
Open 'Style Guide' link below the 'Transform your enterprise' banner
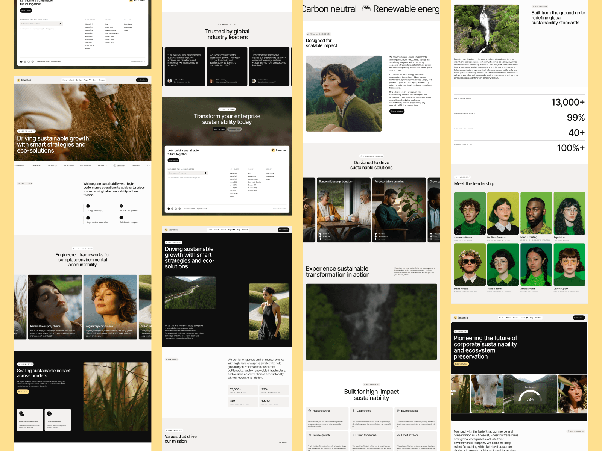tap(270, 173)
